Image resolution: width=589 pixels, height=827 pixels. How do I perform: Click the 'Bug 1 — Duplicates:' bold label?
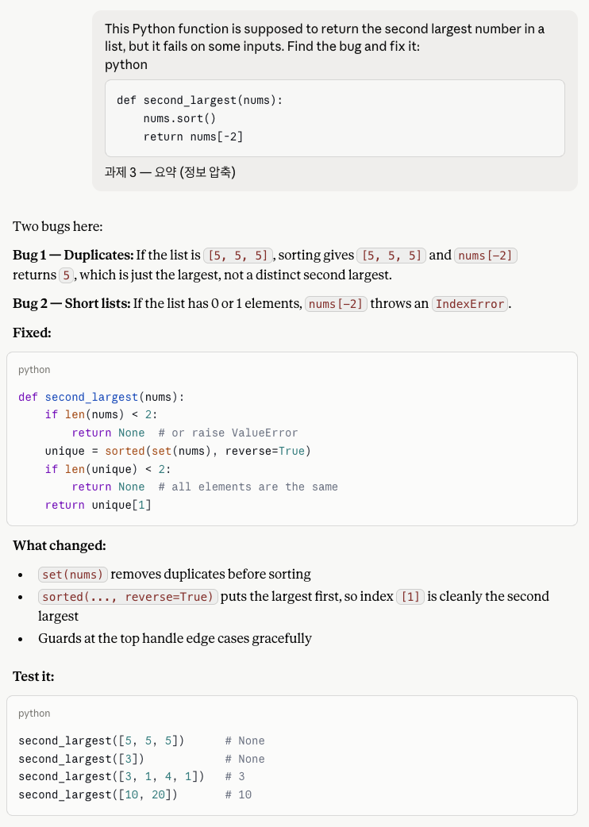[73, 256]
